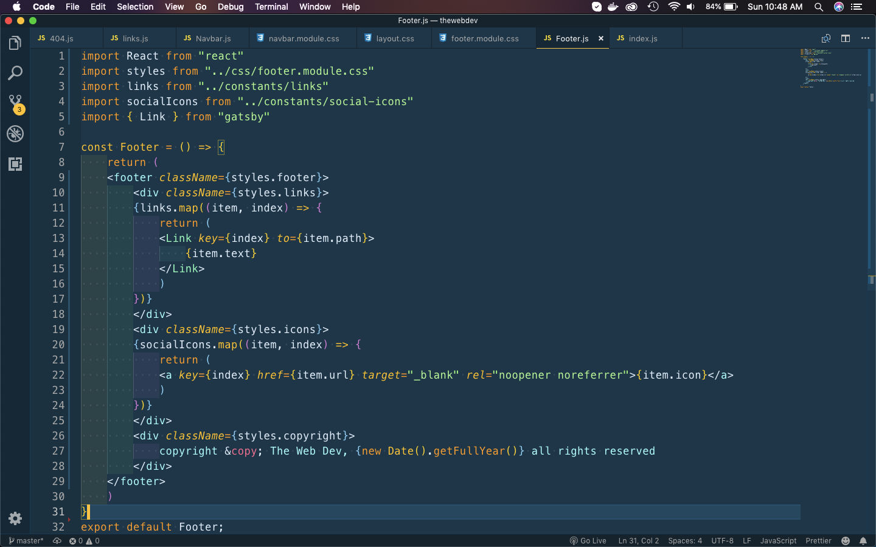Switch to the footer.module.css tab
Viewport: 876px width, 547px height.
pyautogui.click(x=484, y=38)
